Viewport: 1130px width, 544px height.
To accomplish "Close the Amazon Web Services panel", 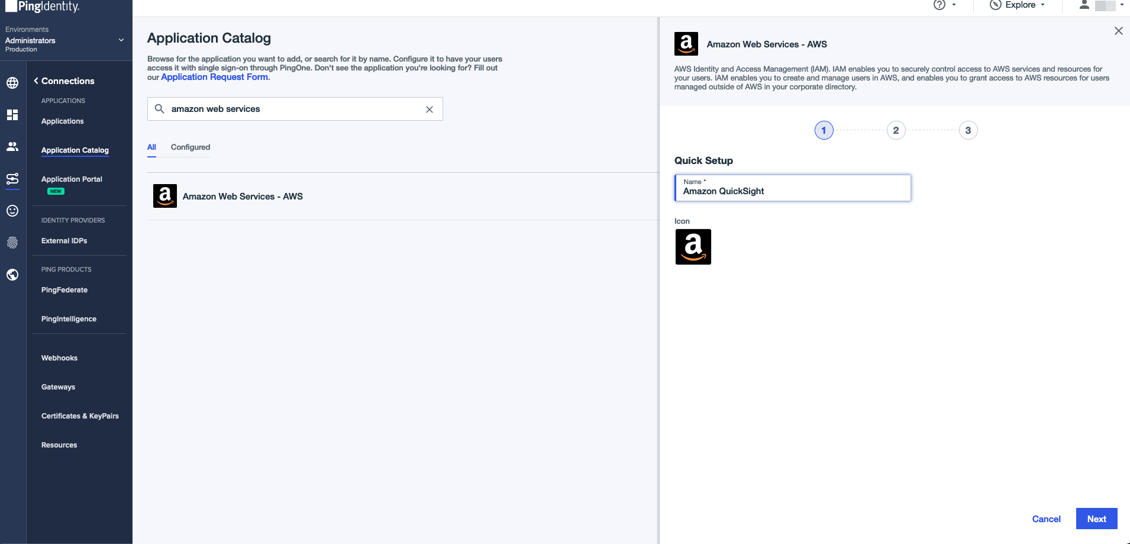I will (1118, 31).
